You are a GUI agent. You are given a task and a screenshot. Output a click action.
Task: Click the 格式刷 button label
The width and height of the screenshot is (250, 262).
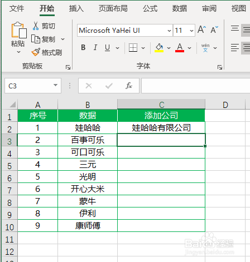[52, 53]
